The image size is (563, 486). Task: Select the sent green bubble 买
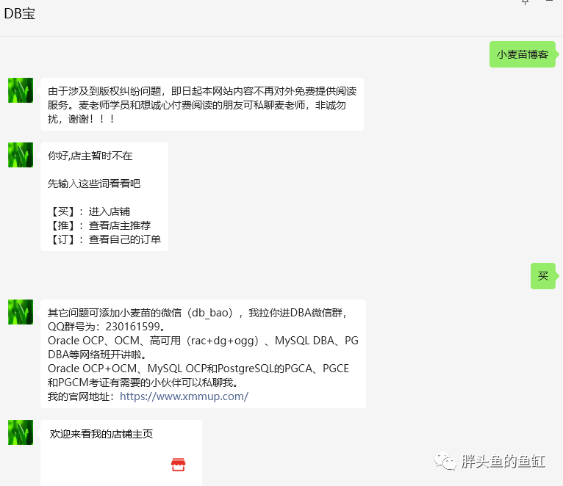click(543, 276)
